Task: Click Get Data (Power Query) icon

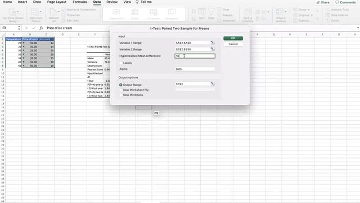Action: 12,12
